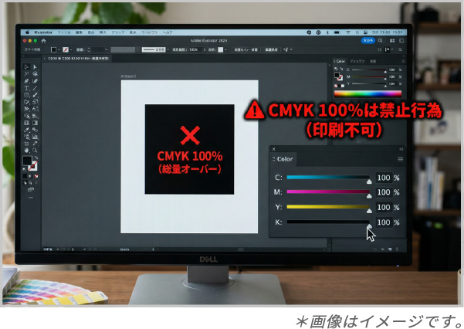Select the Blend tool
Viewport: 464px width, 329px height.
(x=36, y=130)
